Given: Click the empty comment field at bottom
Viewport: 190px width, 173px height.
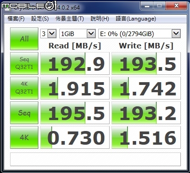Looking at the screenshot, I should click(95, 159).
